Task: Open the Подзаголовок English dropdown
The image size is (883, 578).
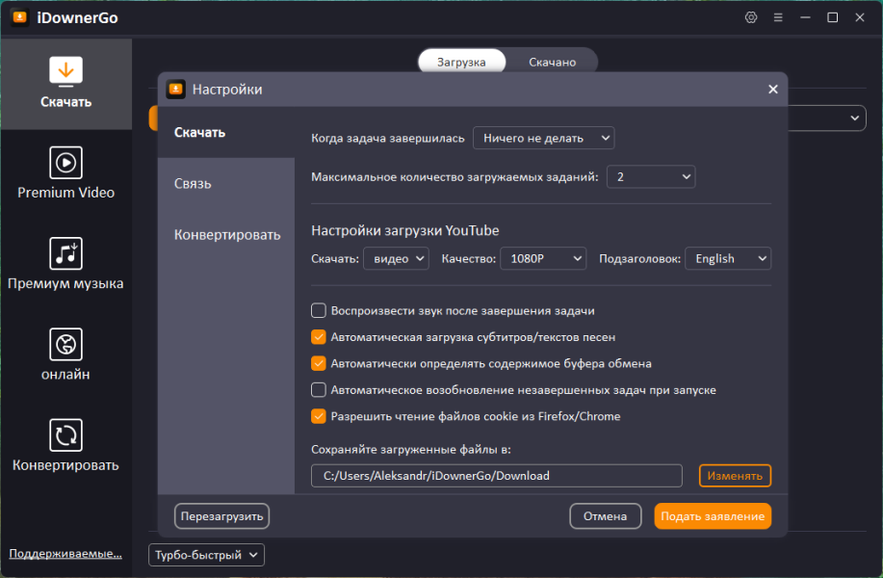Action: tap(728, 258)
